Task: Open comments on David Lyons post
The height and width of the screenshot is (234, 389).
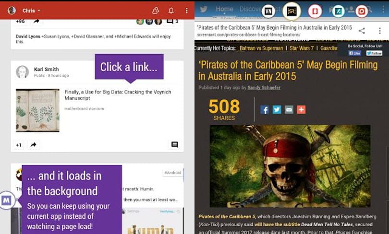Action: pos(172,21)
